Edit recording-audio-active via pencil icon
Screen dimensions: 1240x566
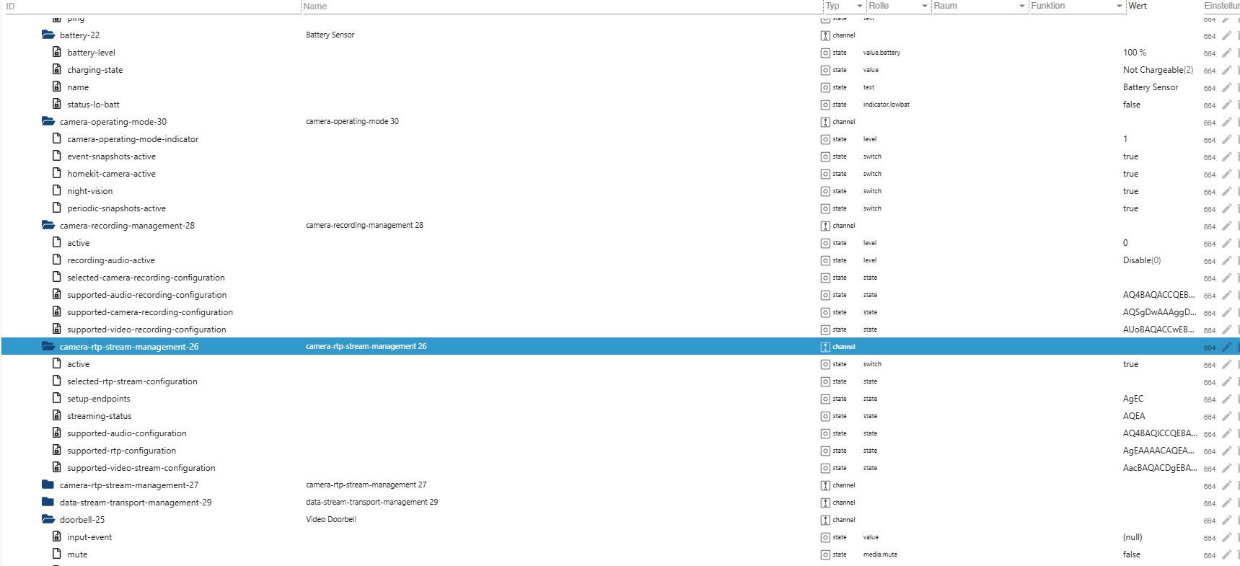(1226, 260)
